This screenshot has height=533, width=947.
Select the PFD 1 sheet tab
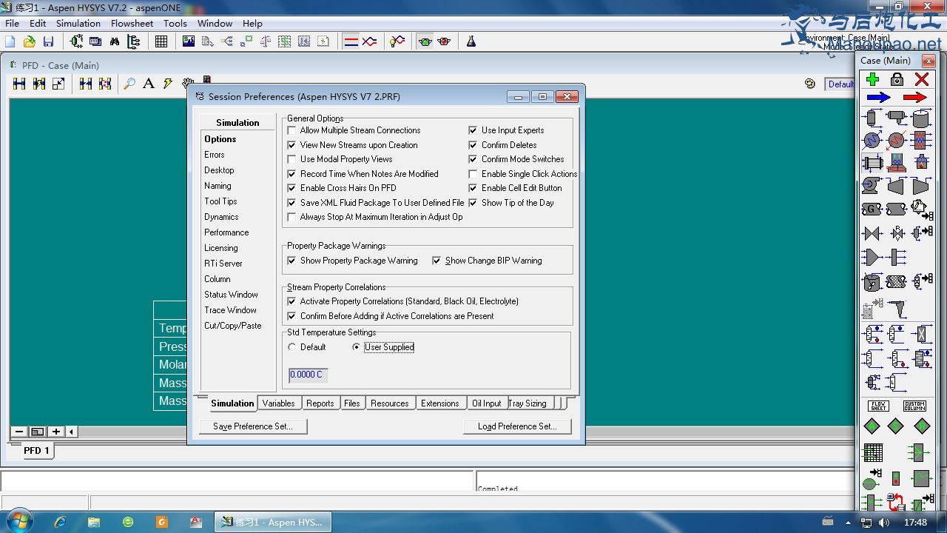point(36,450)
